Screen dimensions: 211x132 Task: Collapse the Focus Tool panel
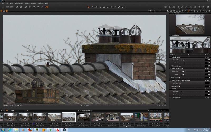click(170, 35)
